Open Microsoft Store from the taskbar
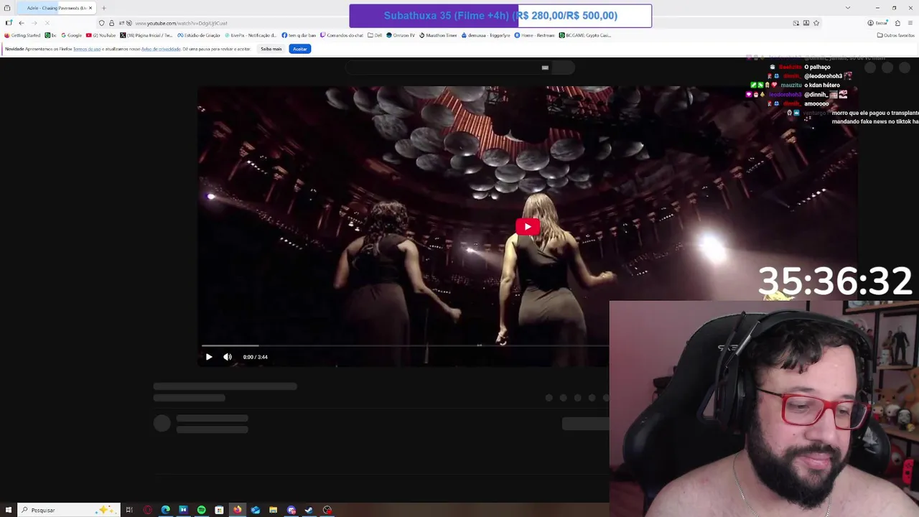The width and height of the screenshot is (919, 517). 219,510
